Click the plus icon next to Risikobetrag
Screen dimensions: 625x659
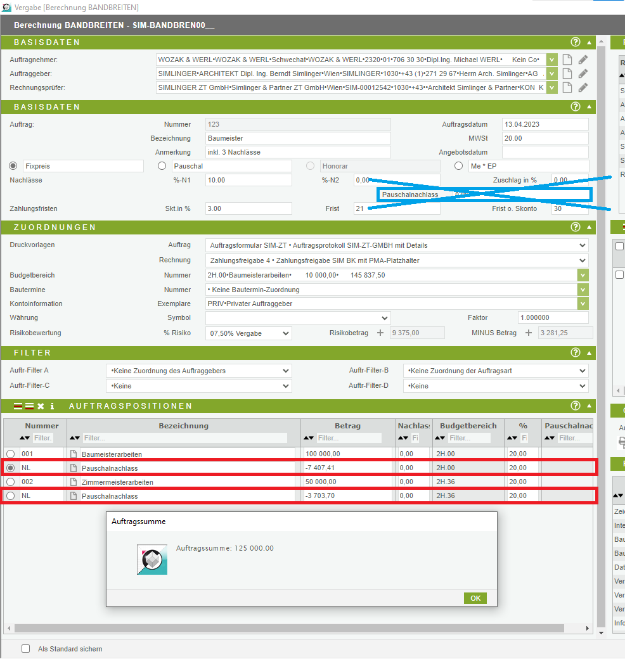pyautogui.click(x=380, y=333)
